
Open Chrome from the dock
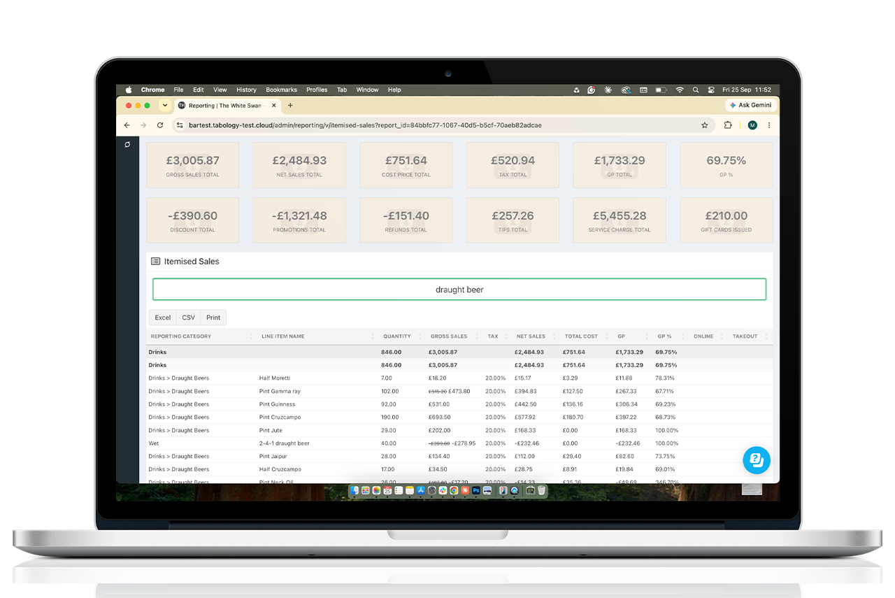[454, 490]
